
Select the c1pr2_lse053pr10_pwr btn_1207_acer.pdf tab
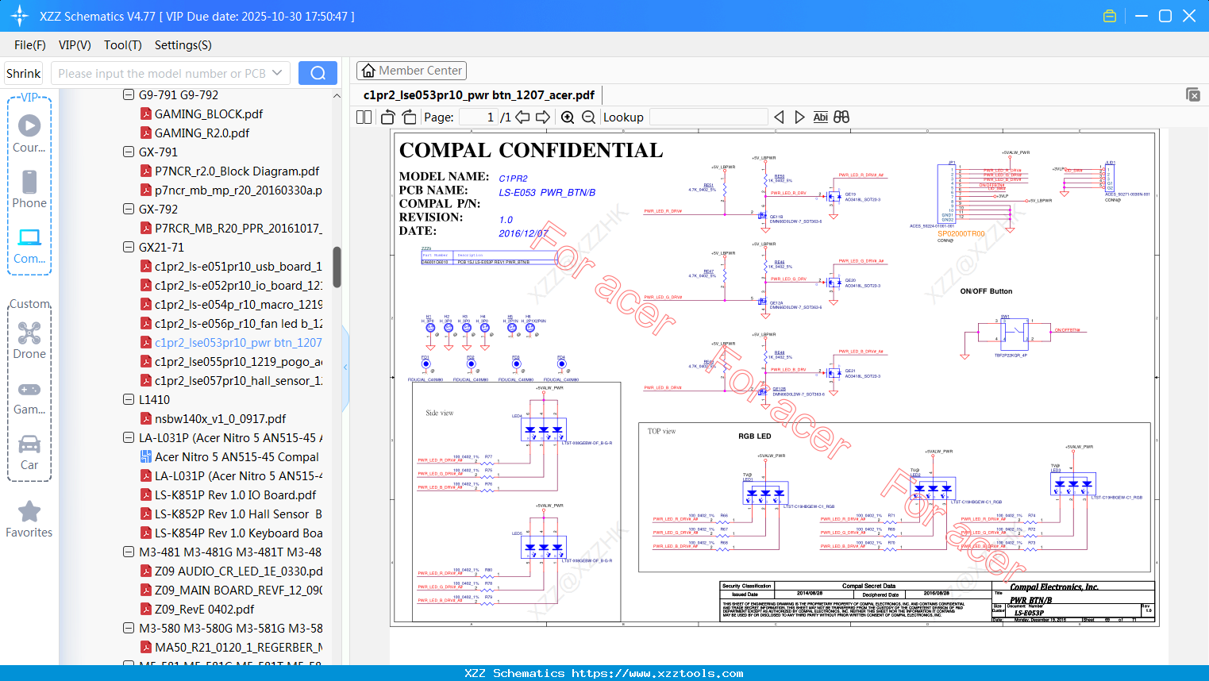tap(479, 94)
